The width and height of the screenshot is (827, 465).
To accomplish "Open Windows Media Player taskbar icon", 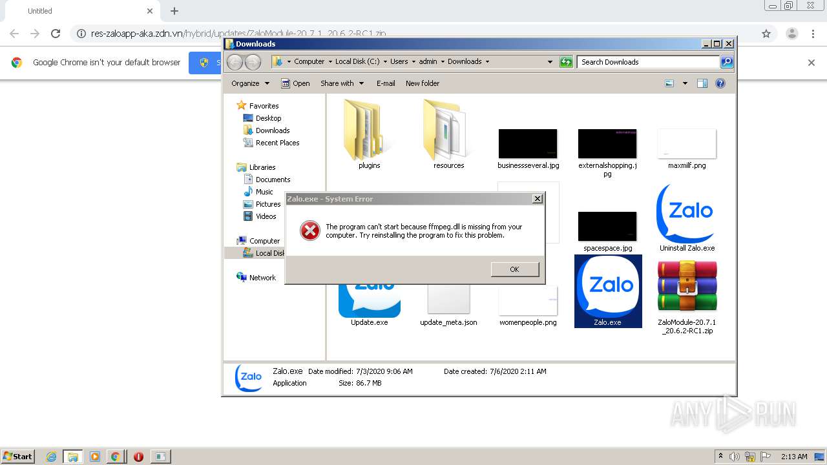I will [x=94, y=457].
